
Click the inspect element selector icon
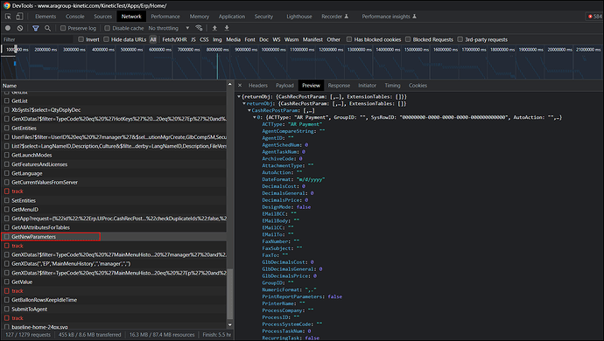[8, 17]
